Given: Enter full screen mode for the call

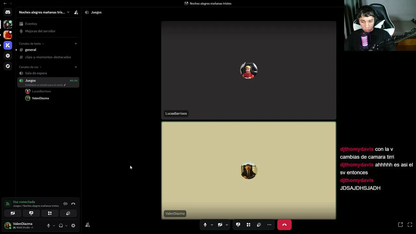Looking at the screenshot, I should 410,225.
